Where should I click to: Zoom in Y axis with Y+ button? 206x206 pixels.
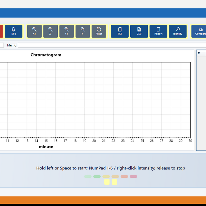pos(67,31)
